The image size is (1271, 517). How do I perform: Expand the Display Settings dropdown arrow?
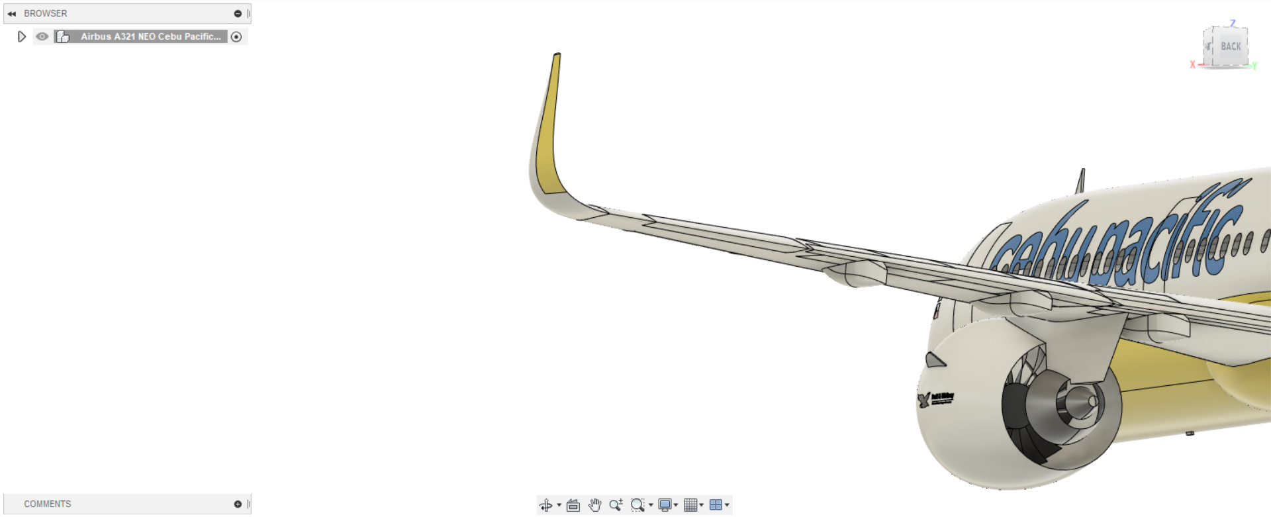(676, 506)
